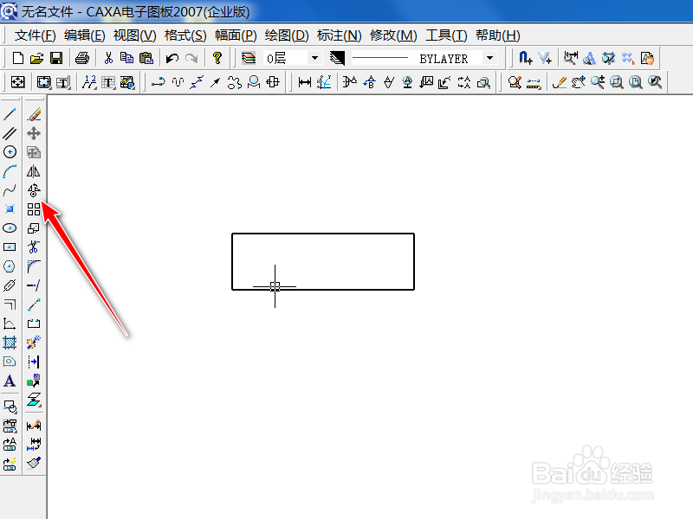
Task: Select the Move translate tool
Action: [x=34, y=133]
